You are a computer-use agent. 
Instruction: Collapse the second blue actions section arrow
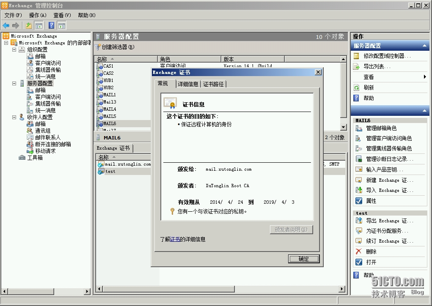424,111
